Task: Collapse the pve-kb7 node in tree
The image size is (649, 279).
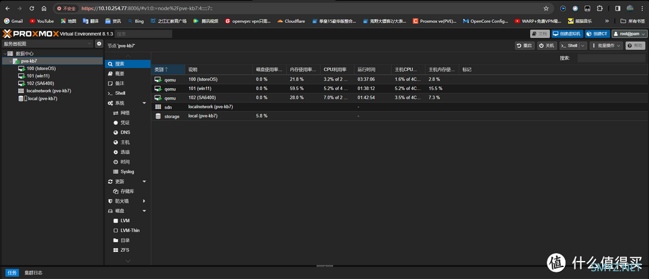Action: 10,61
